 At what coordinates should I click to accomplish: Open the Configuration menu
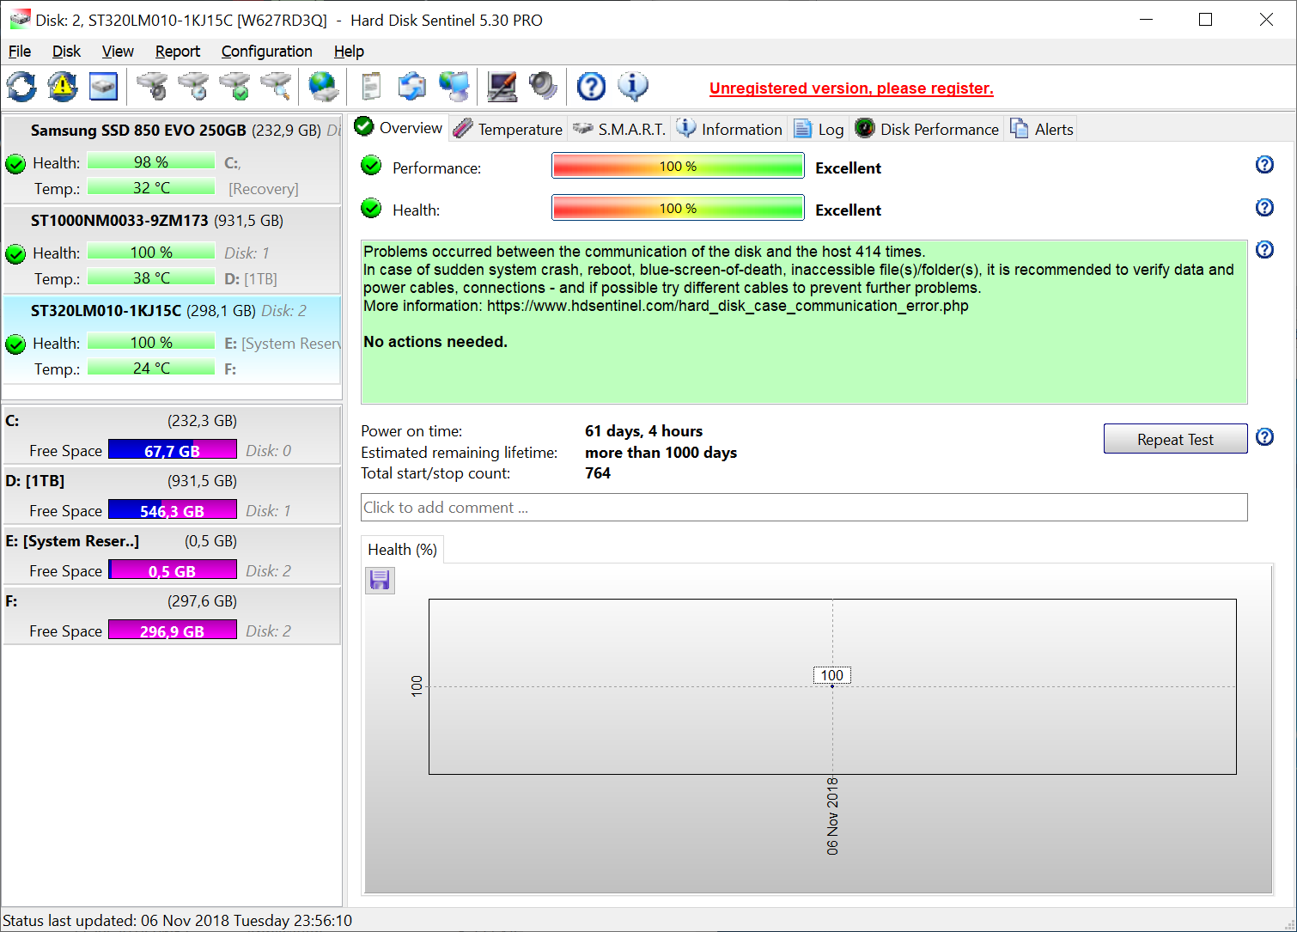pos(266,52)
